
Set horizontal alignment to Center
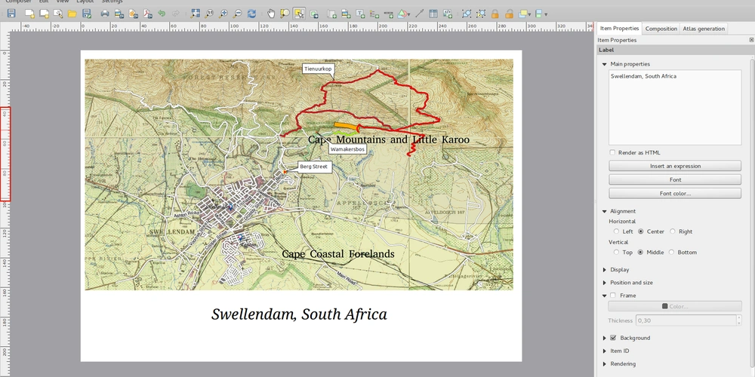[x=641, y=231]
